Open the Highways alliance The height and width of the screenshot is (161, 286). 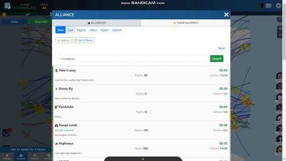[x=141, y=148]
